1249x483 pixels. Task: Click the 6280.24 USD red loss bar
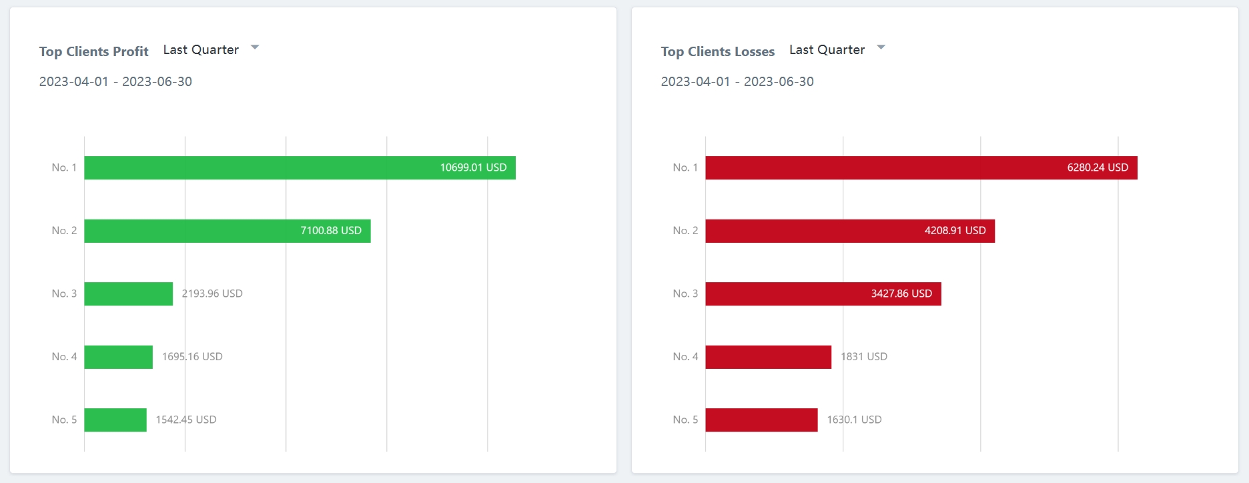click(x=921, y=167)
